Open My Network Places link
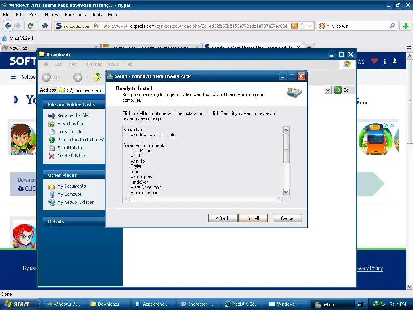 [75, 202]
